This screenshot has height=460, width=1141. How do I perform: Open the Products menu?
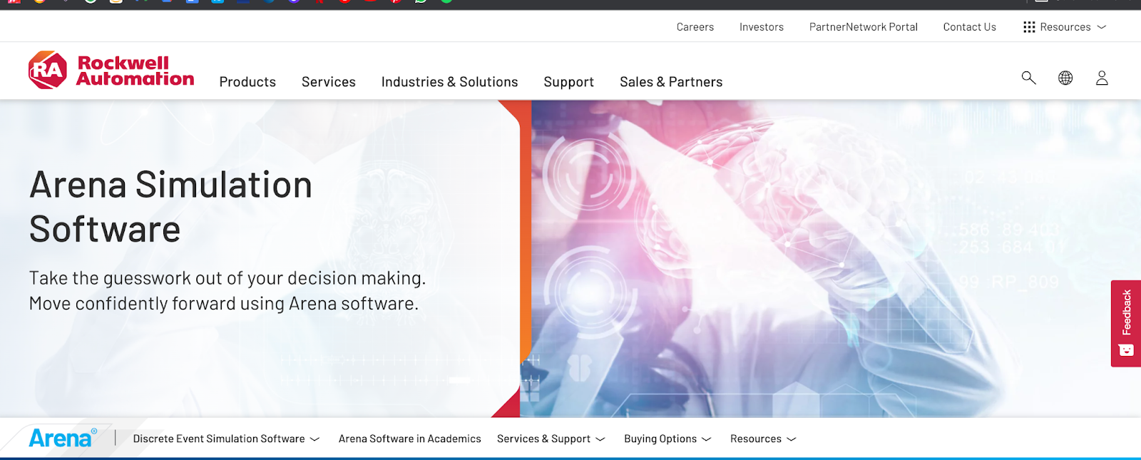(247, 82)
